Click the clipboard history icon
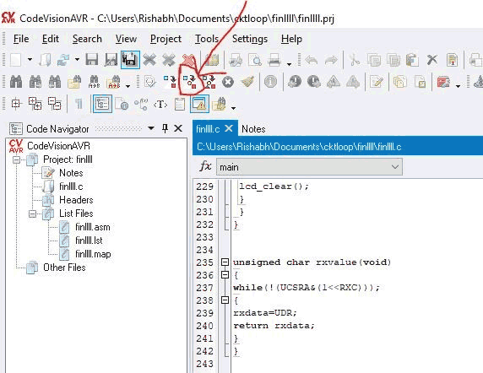Image resolution: width=483 pixels, height=373 pixels. pos(180,105)
